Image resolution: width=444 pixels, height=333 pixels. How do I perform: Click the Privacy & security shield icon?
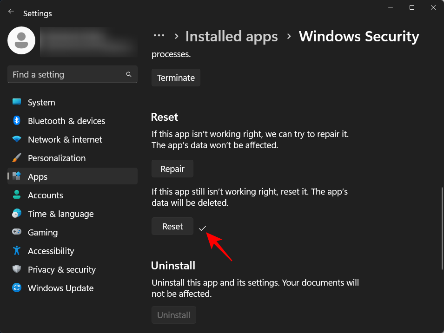(16, 269)
